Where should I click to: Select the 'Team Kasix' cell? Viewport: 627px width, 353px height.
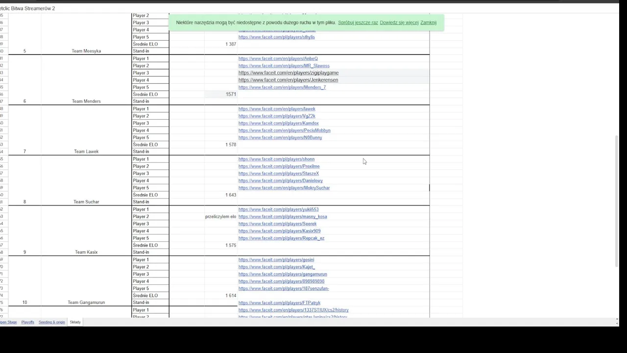(x=86, y=252)
